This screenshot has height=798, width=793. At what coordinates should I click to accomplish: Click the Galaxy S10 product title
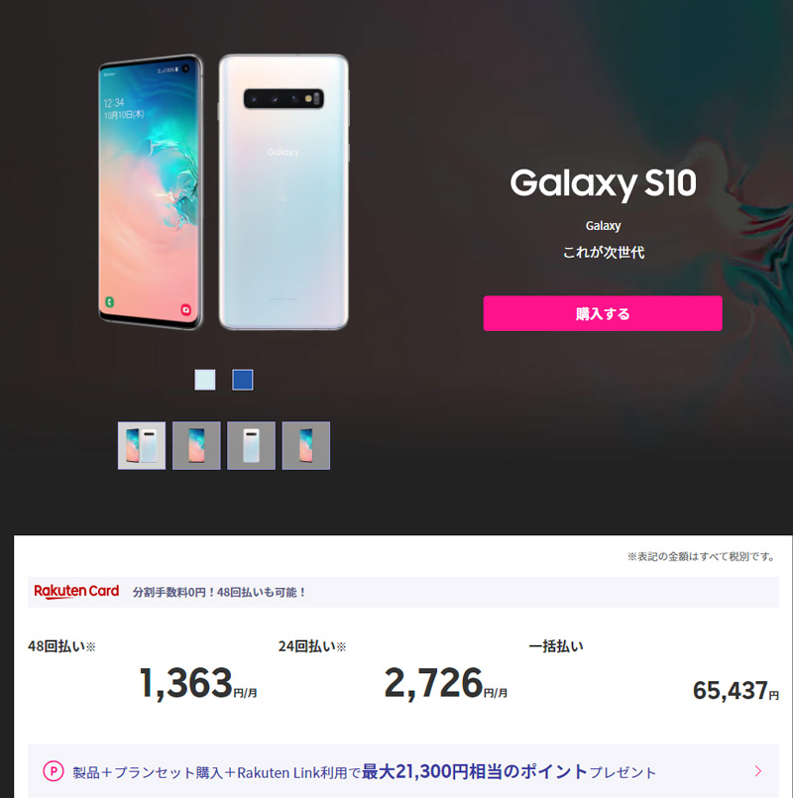603,183
